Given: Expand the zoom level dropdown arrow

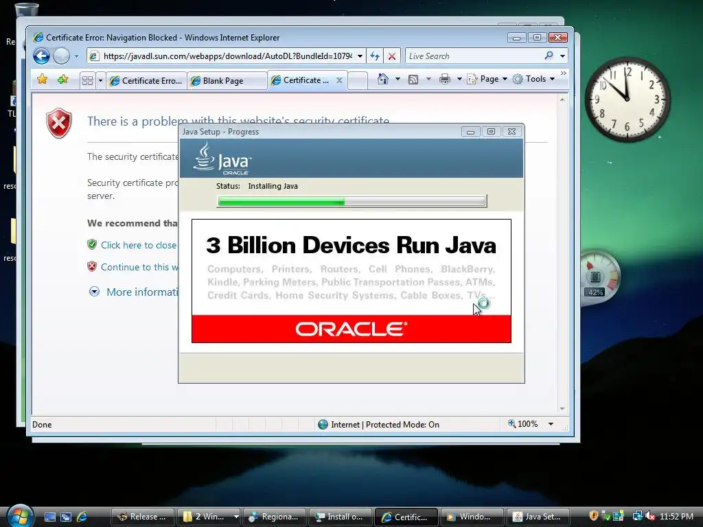Looking at the screenshot, I should point(551,424).
